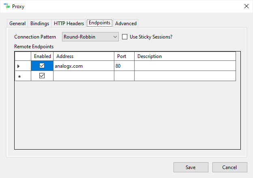Click the Proxy app icon in title bar
253x178 pixels.
[6, 6]
